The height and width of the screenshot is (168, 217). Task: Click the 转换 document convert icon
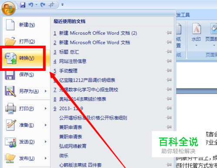[x=10, y=58]
